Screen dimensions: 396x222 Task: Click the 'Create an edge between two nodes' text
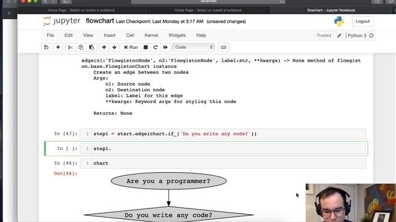click(141, 72)
